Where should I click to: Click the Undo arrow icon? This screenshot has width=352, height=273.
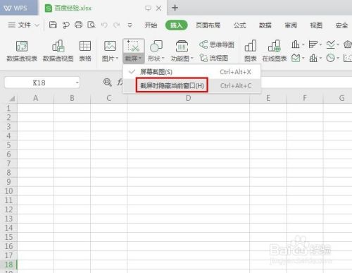click(x=104, y=25)
